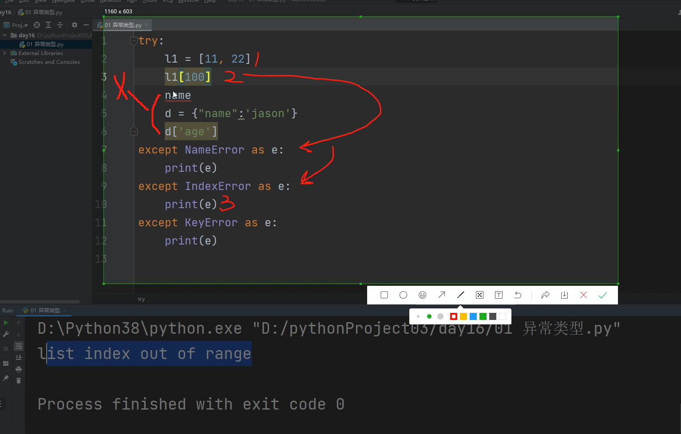Pick the dark gray pen color
This screenshot has height=434, width=681.
[493, 316]
